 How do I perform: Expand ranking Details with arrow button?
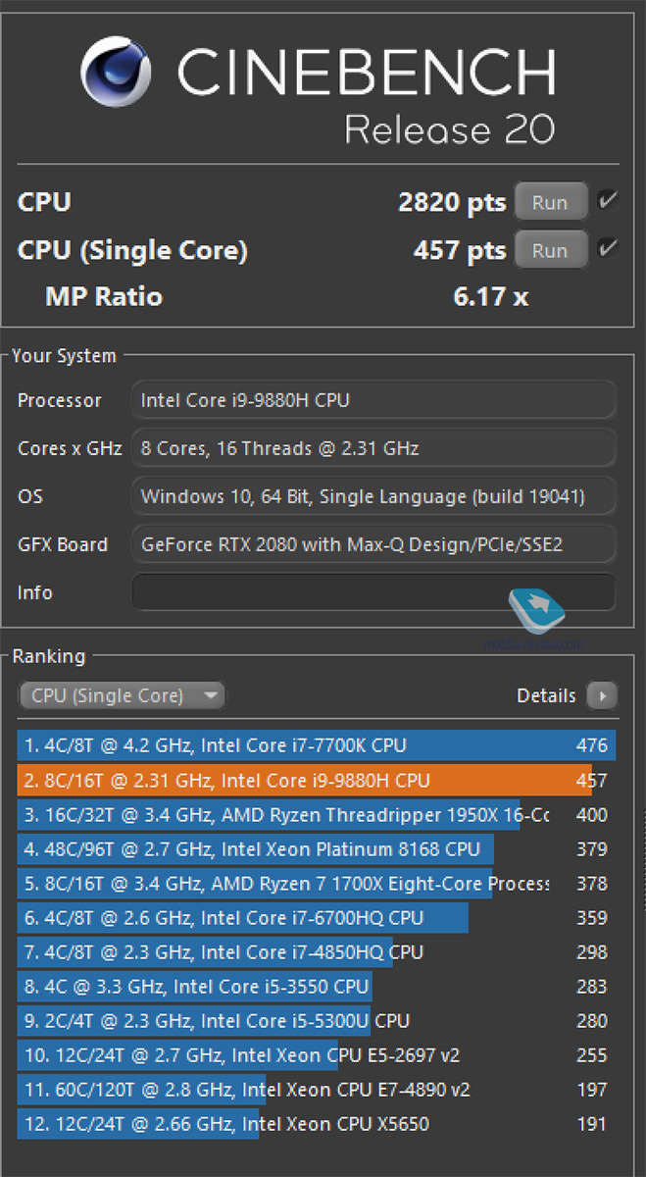[x=602, y=695]
